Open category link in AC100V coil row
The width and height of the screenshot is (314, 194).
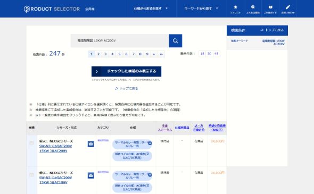tap(103, 172)
